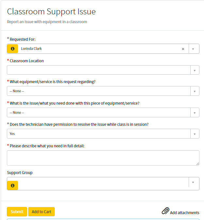Click the arrow of the issue dropdown

[x=195, y=112]
